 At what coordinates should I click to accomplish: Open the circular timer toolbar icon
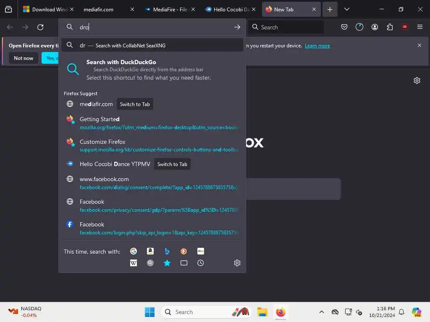point(359,27)
